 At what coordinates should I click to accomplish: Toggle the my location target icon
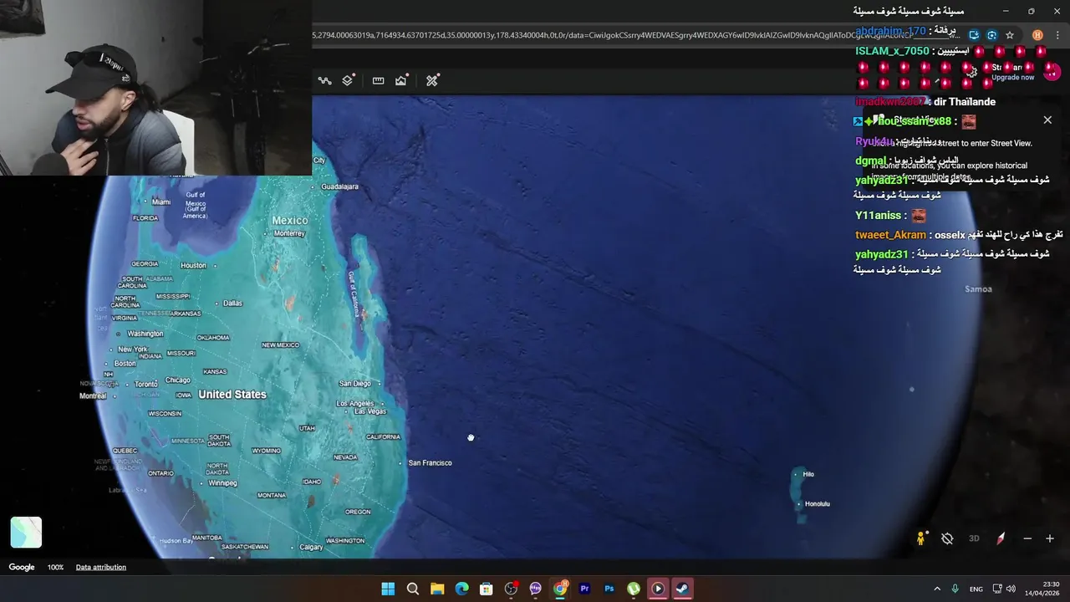pos(947,538)
